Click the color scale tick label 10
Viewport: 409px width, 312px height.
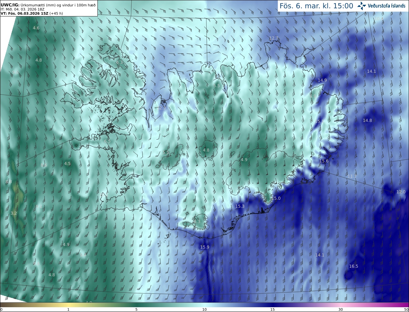(204, 309)
